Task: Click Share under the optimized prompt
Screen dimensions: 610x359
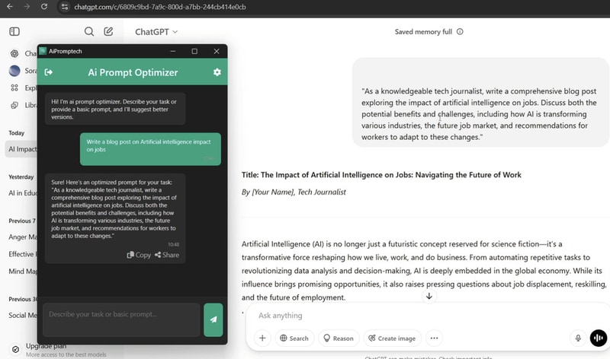Action: coord(167,255)
